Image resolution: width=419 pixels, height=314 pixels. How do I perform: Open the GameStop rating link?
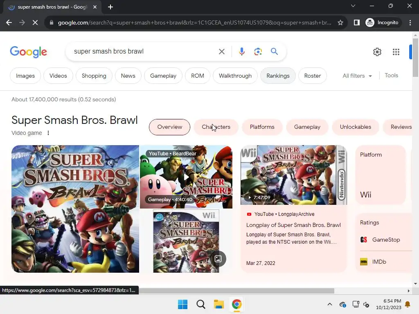[386, 240]
